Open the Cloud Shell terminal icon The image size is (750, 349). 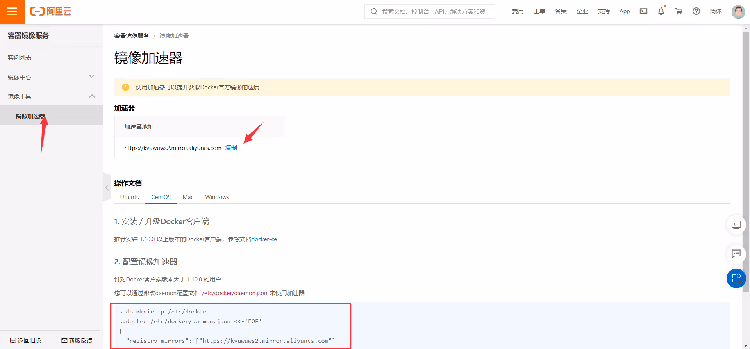point(643,11)
